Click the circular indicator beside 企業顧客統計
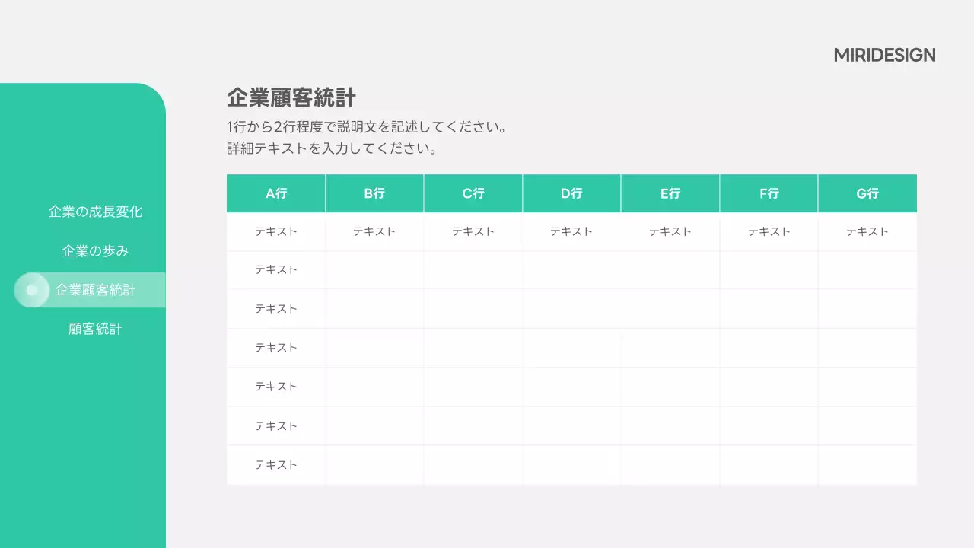Image resolution: width=974 pixels, height=548 pixels. click(32, 290)
